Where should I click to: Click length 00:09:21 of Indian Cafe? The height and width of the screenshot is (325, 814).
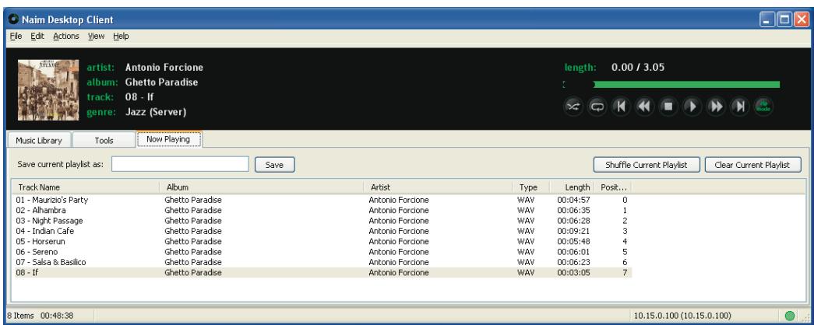573,231
